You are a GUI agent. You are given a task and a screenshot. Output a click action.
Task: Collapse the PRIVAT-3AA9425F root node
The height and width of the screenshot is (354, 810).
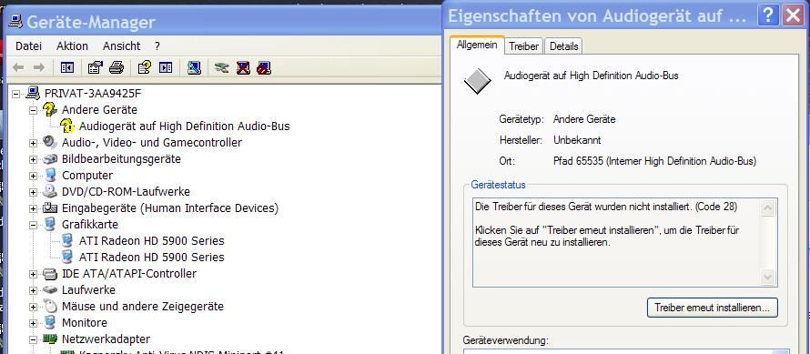16,94
